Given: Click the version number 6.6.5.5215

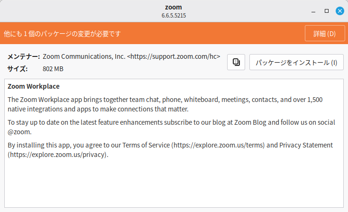Looking at the screenshot, I should [x=174, y=15].
